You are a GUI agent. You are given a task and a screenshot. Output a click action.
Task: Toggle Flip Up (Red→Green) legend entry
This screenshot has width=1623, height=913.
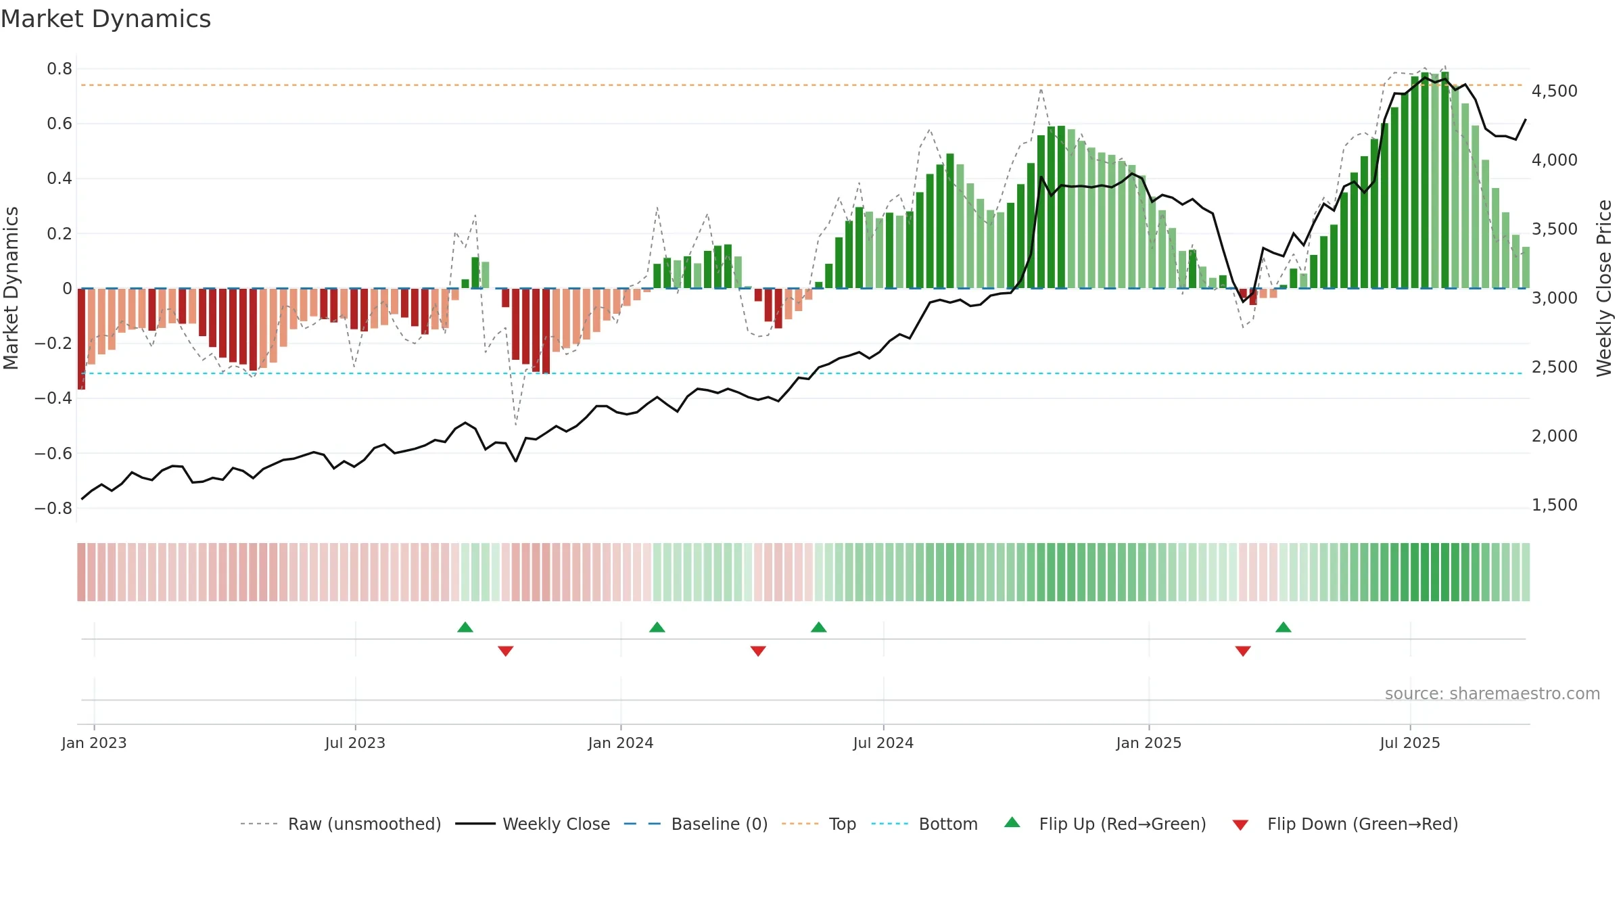(1105, 824)
